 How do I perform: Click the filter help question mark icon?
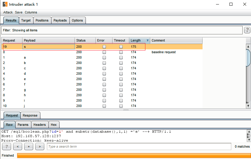(x=247, y=30)
